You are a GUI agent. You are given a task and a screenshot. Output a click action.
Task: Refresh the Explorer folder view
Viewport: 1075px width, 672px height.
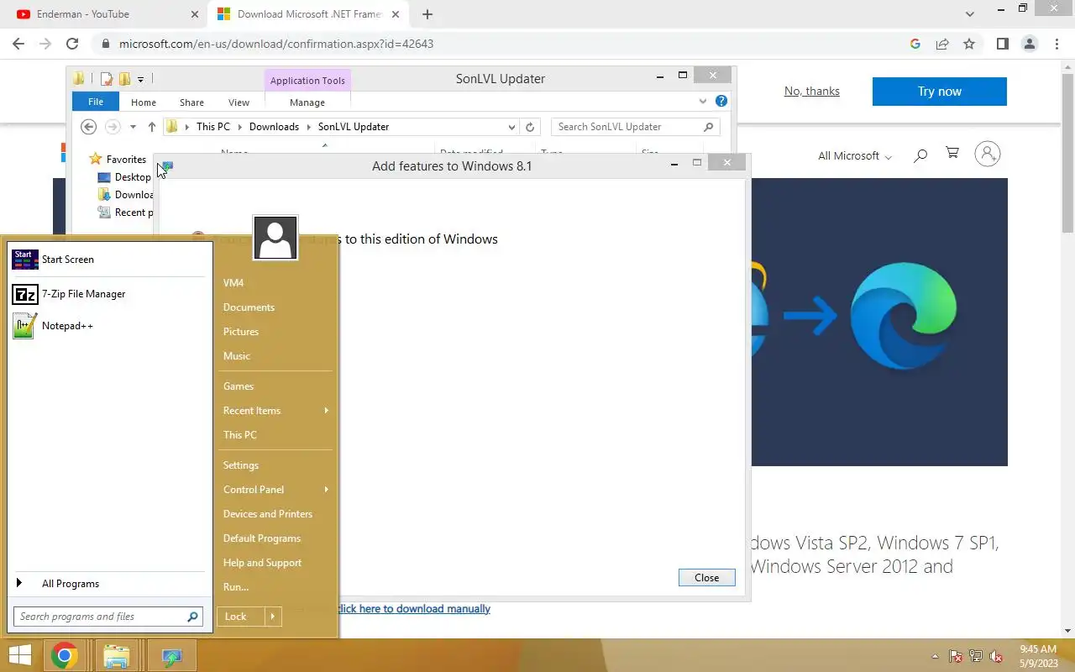click(530, 127)
